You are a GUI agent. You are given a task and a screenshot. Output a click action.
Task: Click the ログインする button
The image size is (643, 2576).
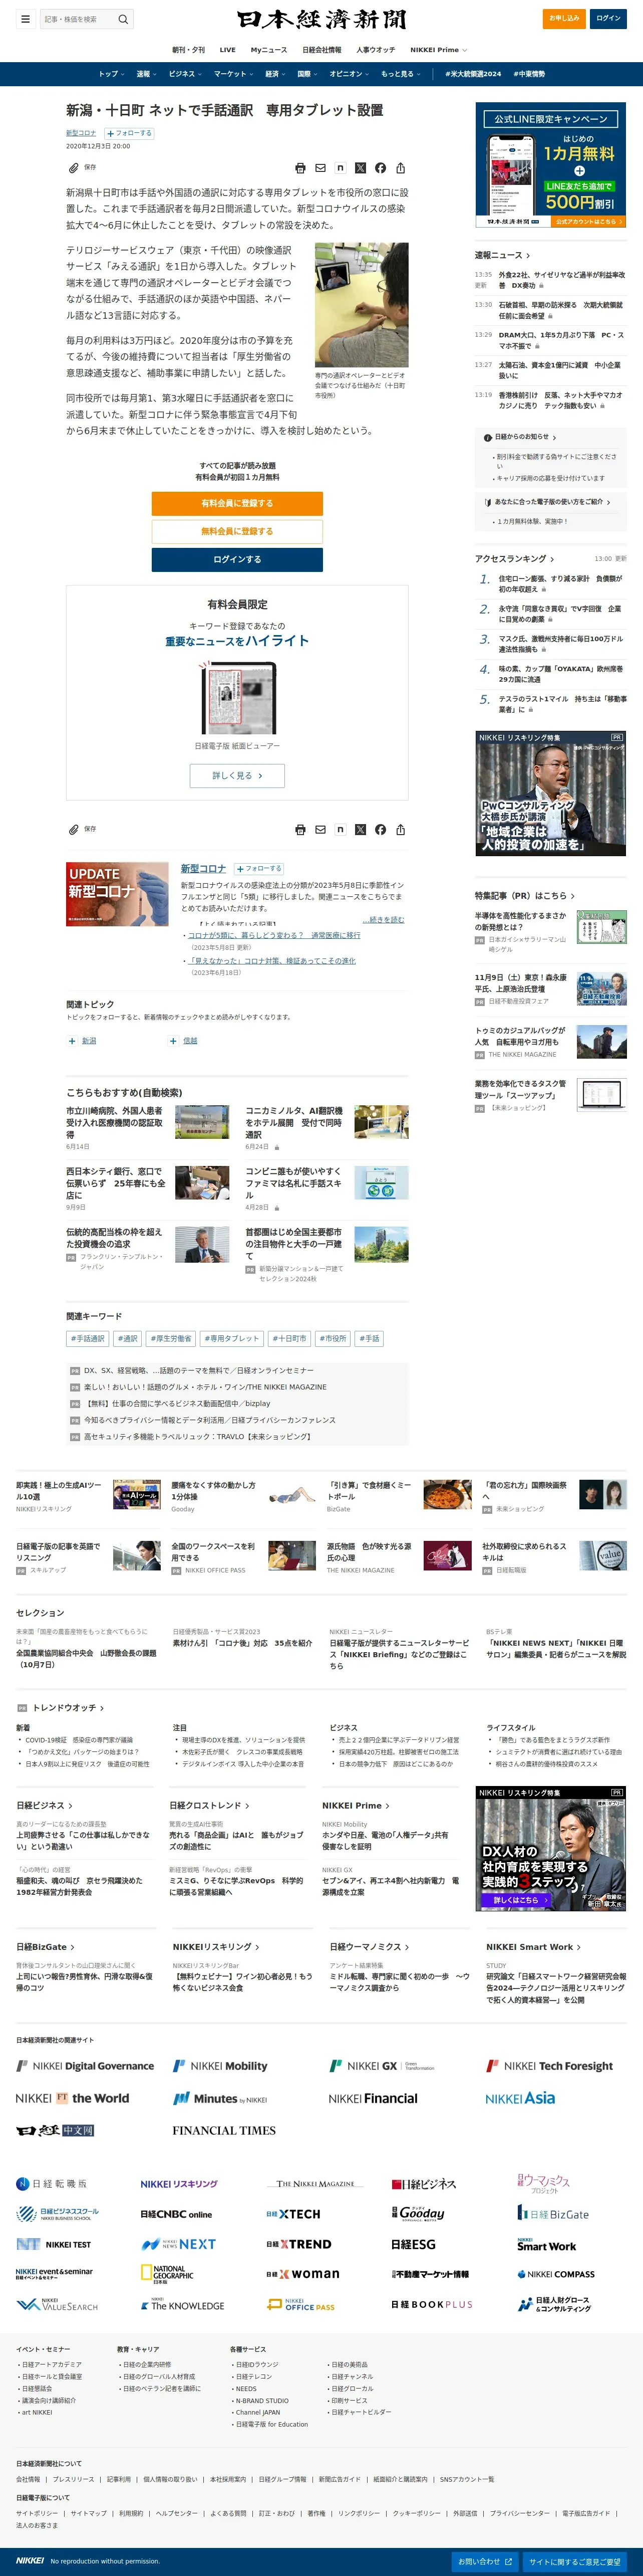(x=237, y=559)
